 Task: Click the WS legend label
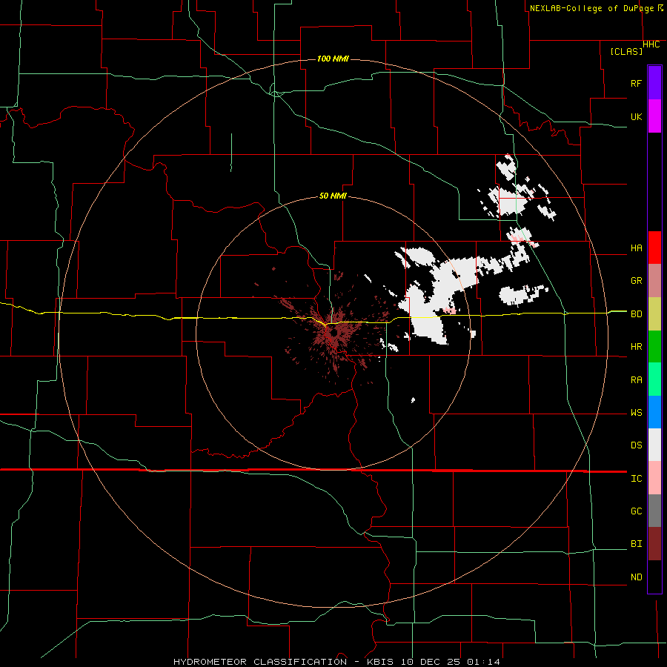636,413
